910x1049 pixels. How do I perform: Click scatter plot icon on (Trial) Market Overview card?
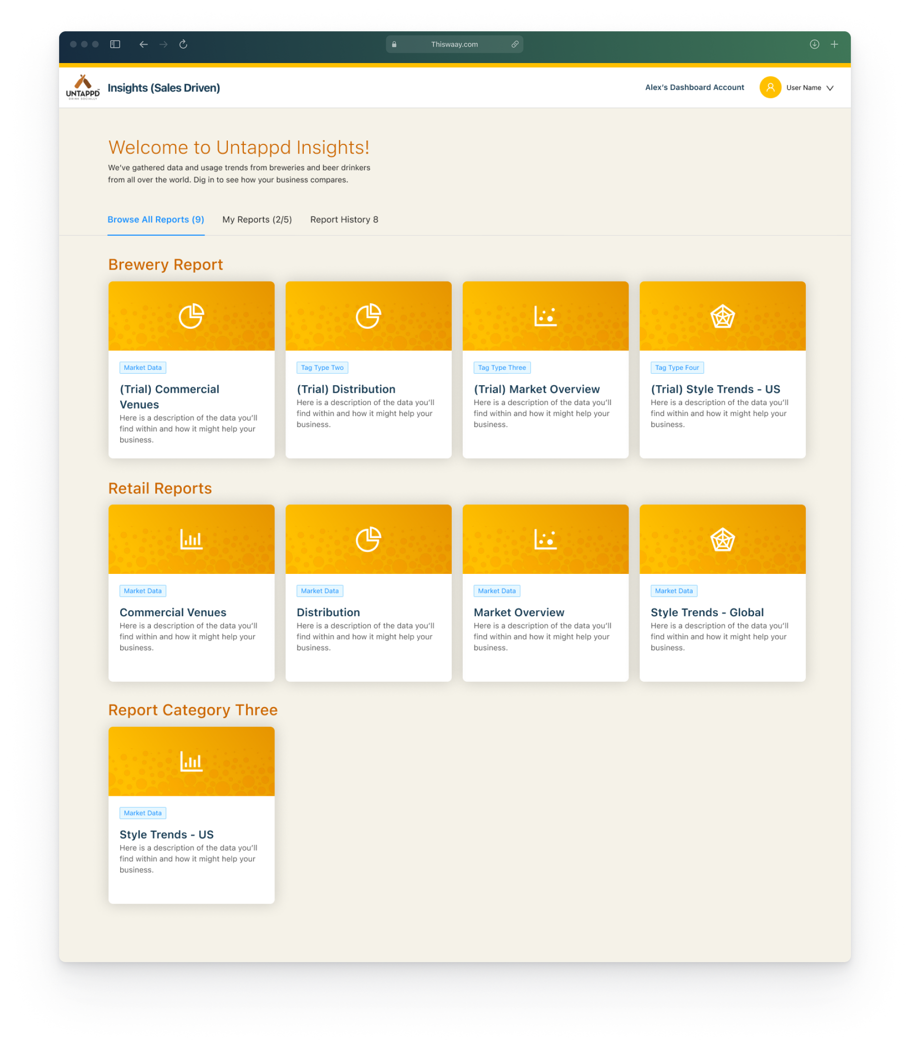[x=546, y=316]
